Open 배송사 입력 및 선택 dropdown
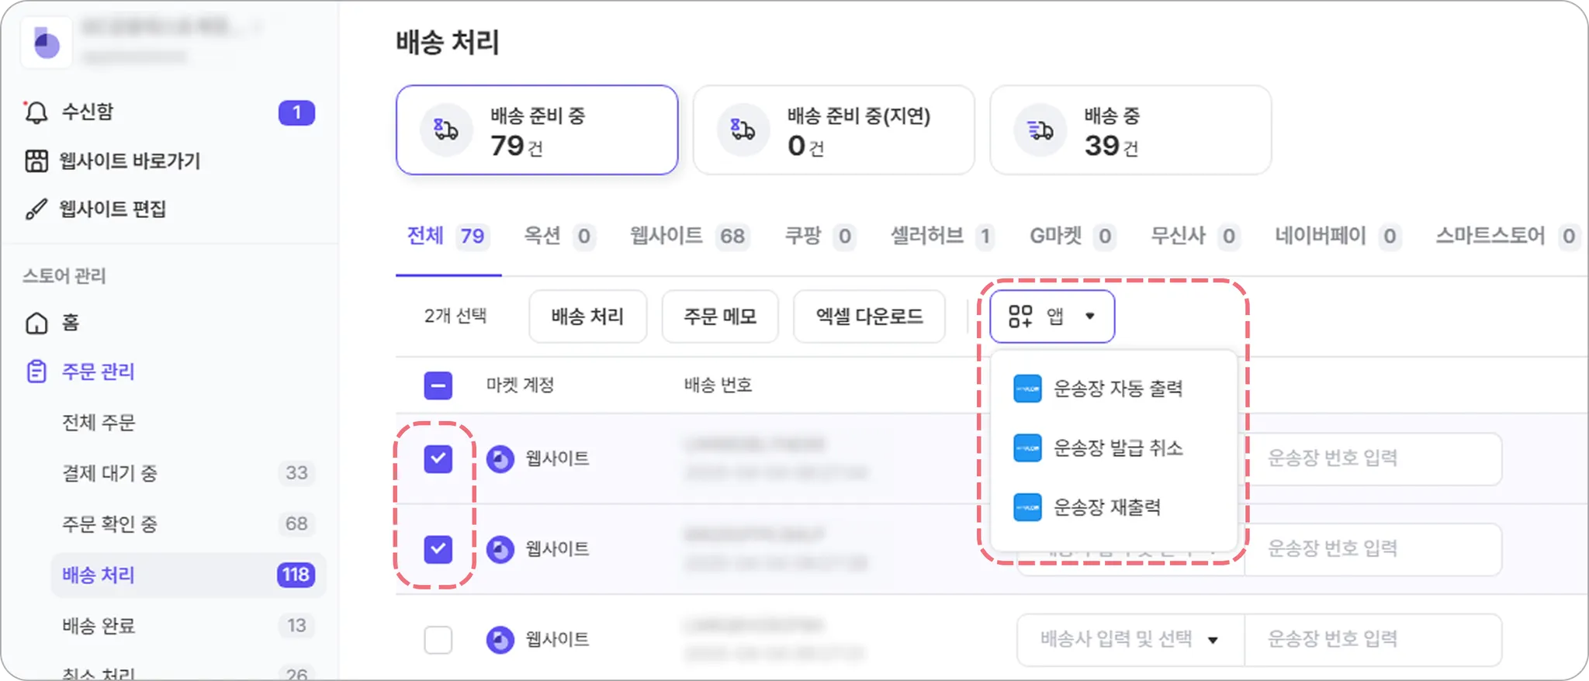The width and height of the screenshot is (1589, 681). (x=1130, y=640)
